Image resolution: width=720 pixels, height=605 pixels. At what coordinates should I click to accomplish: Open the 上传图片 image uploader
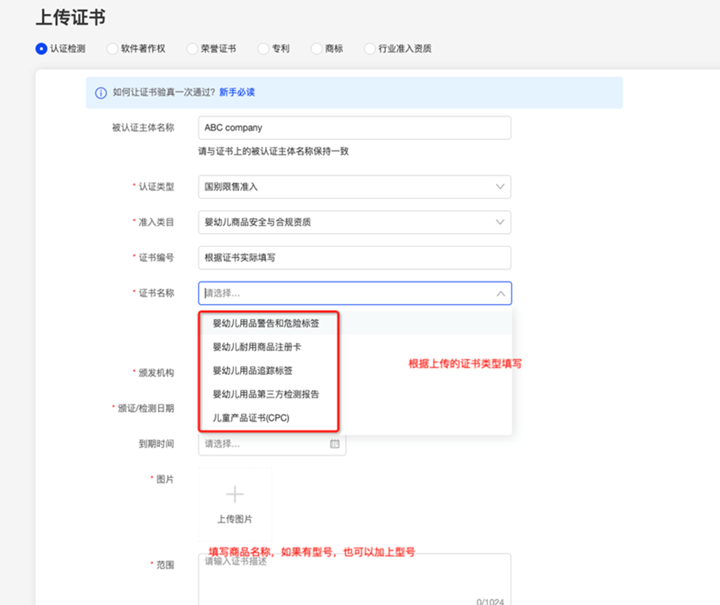[x=235, y=504]
